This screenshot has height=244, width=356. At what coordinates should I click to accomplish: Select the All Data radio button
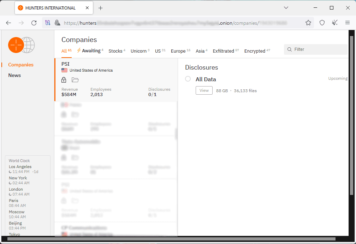click(188, 79)
